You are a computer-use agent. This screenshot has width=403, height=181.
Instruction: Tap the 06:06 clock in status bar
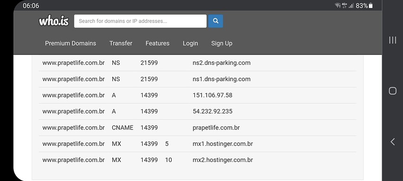pos(31,6)
